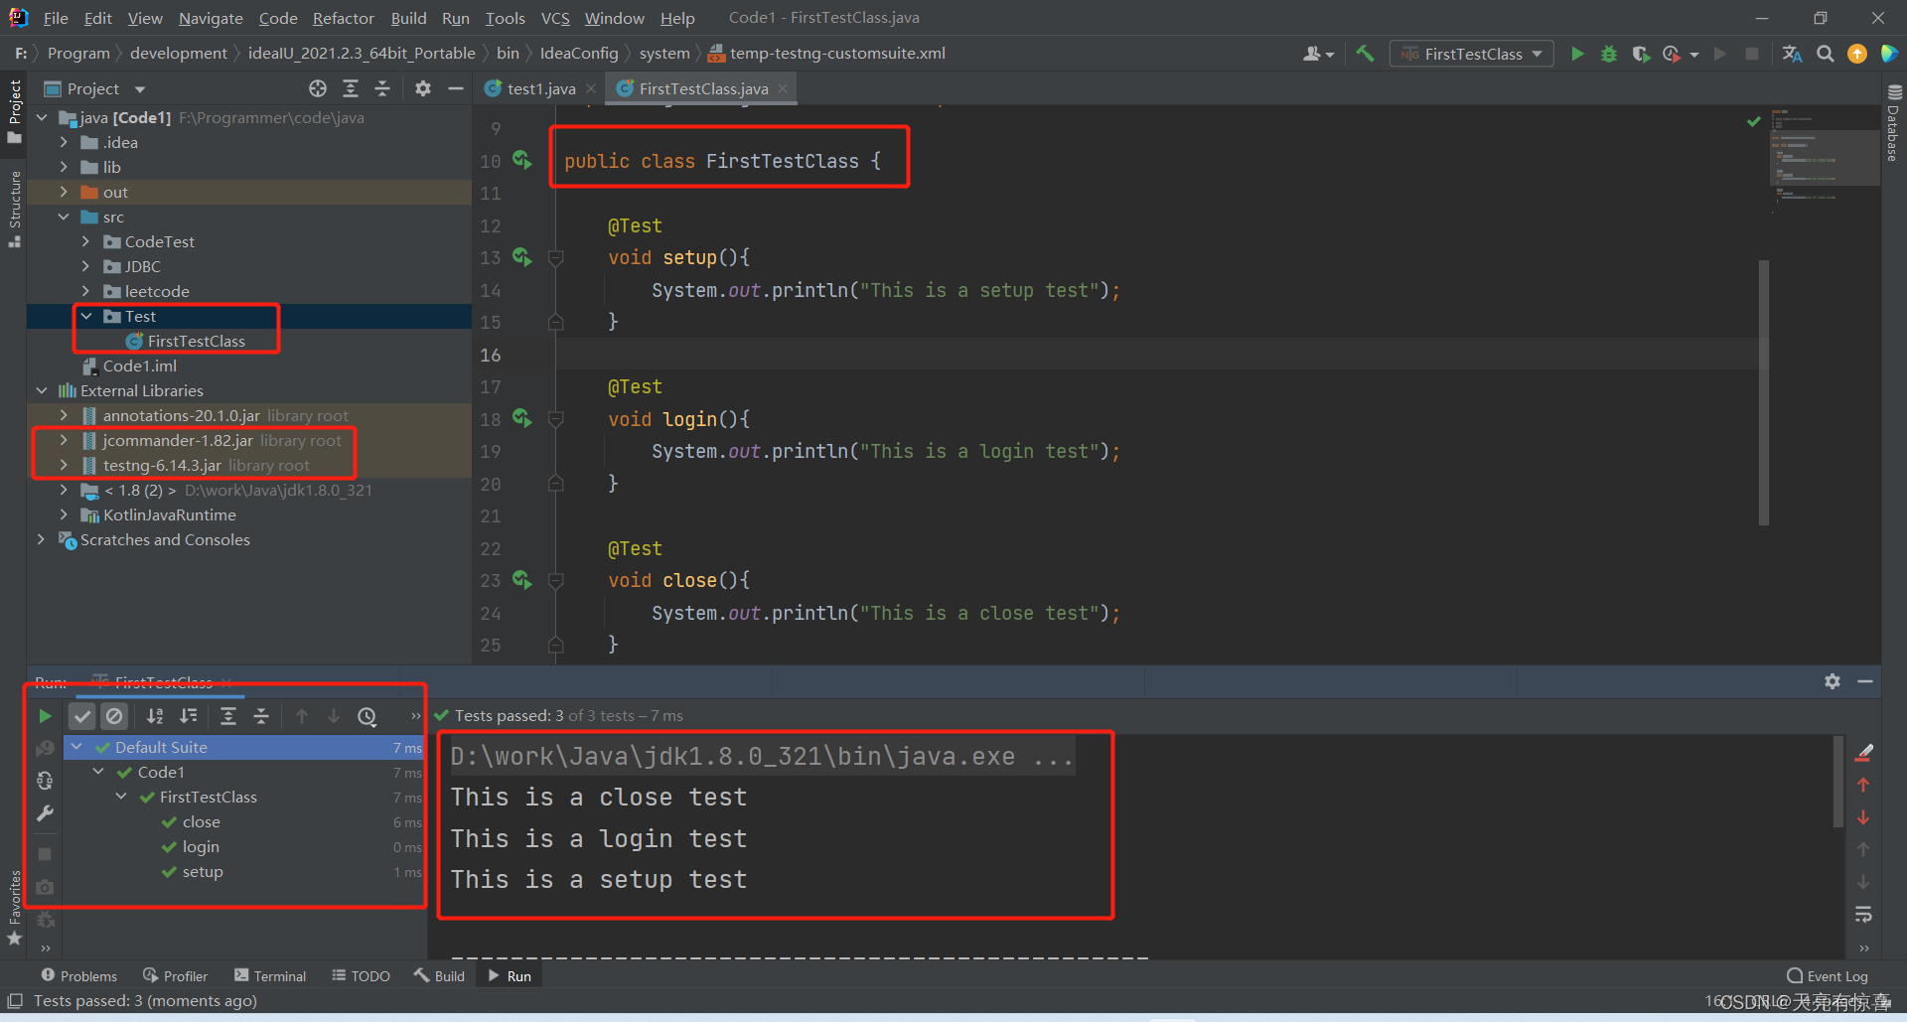
Task: Open FirstTestClass run configuration dropdown
Action: pyautogui.click(x=1471, y=54)
